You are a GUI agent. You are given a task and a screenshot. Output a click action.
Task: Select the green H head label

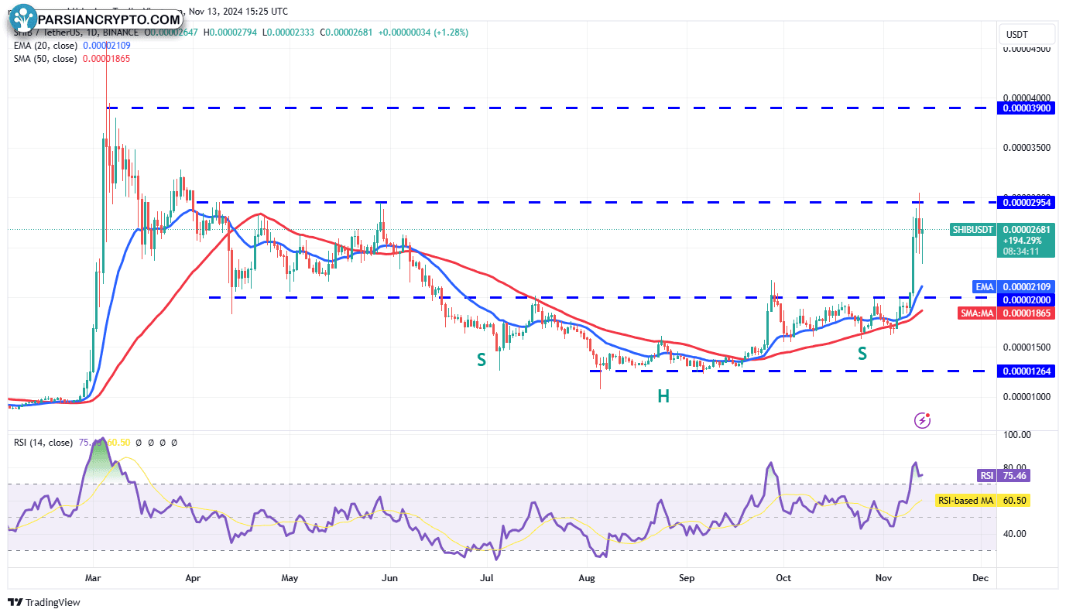pos(663,397)
